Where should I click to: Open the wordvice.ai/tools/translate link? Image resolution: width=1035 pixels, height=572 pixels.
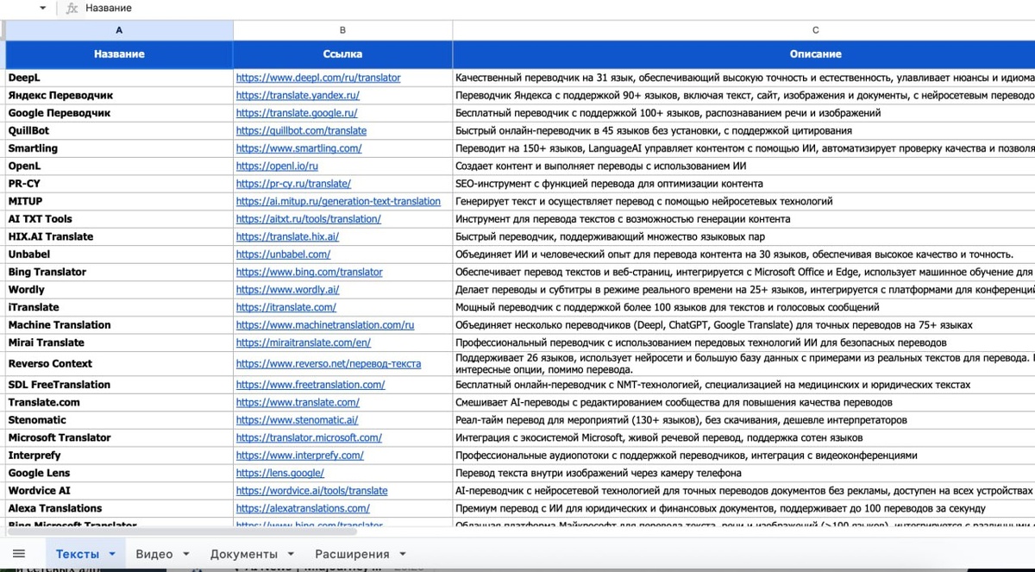point(312,491)
